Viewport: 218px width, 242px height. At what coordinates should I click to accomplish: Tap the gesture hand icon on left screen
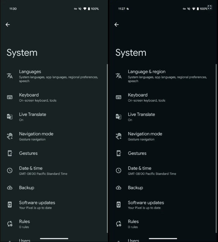point(10,136)
